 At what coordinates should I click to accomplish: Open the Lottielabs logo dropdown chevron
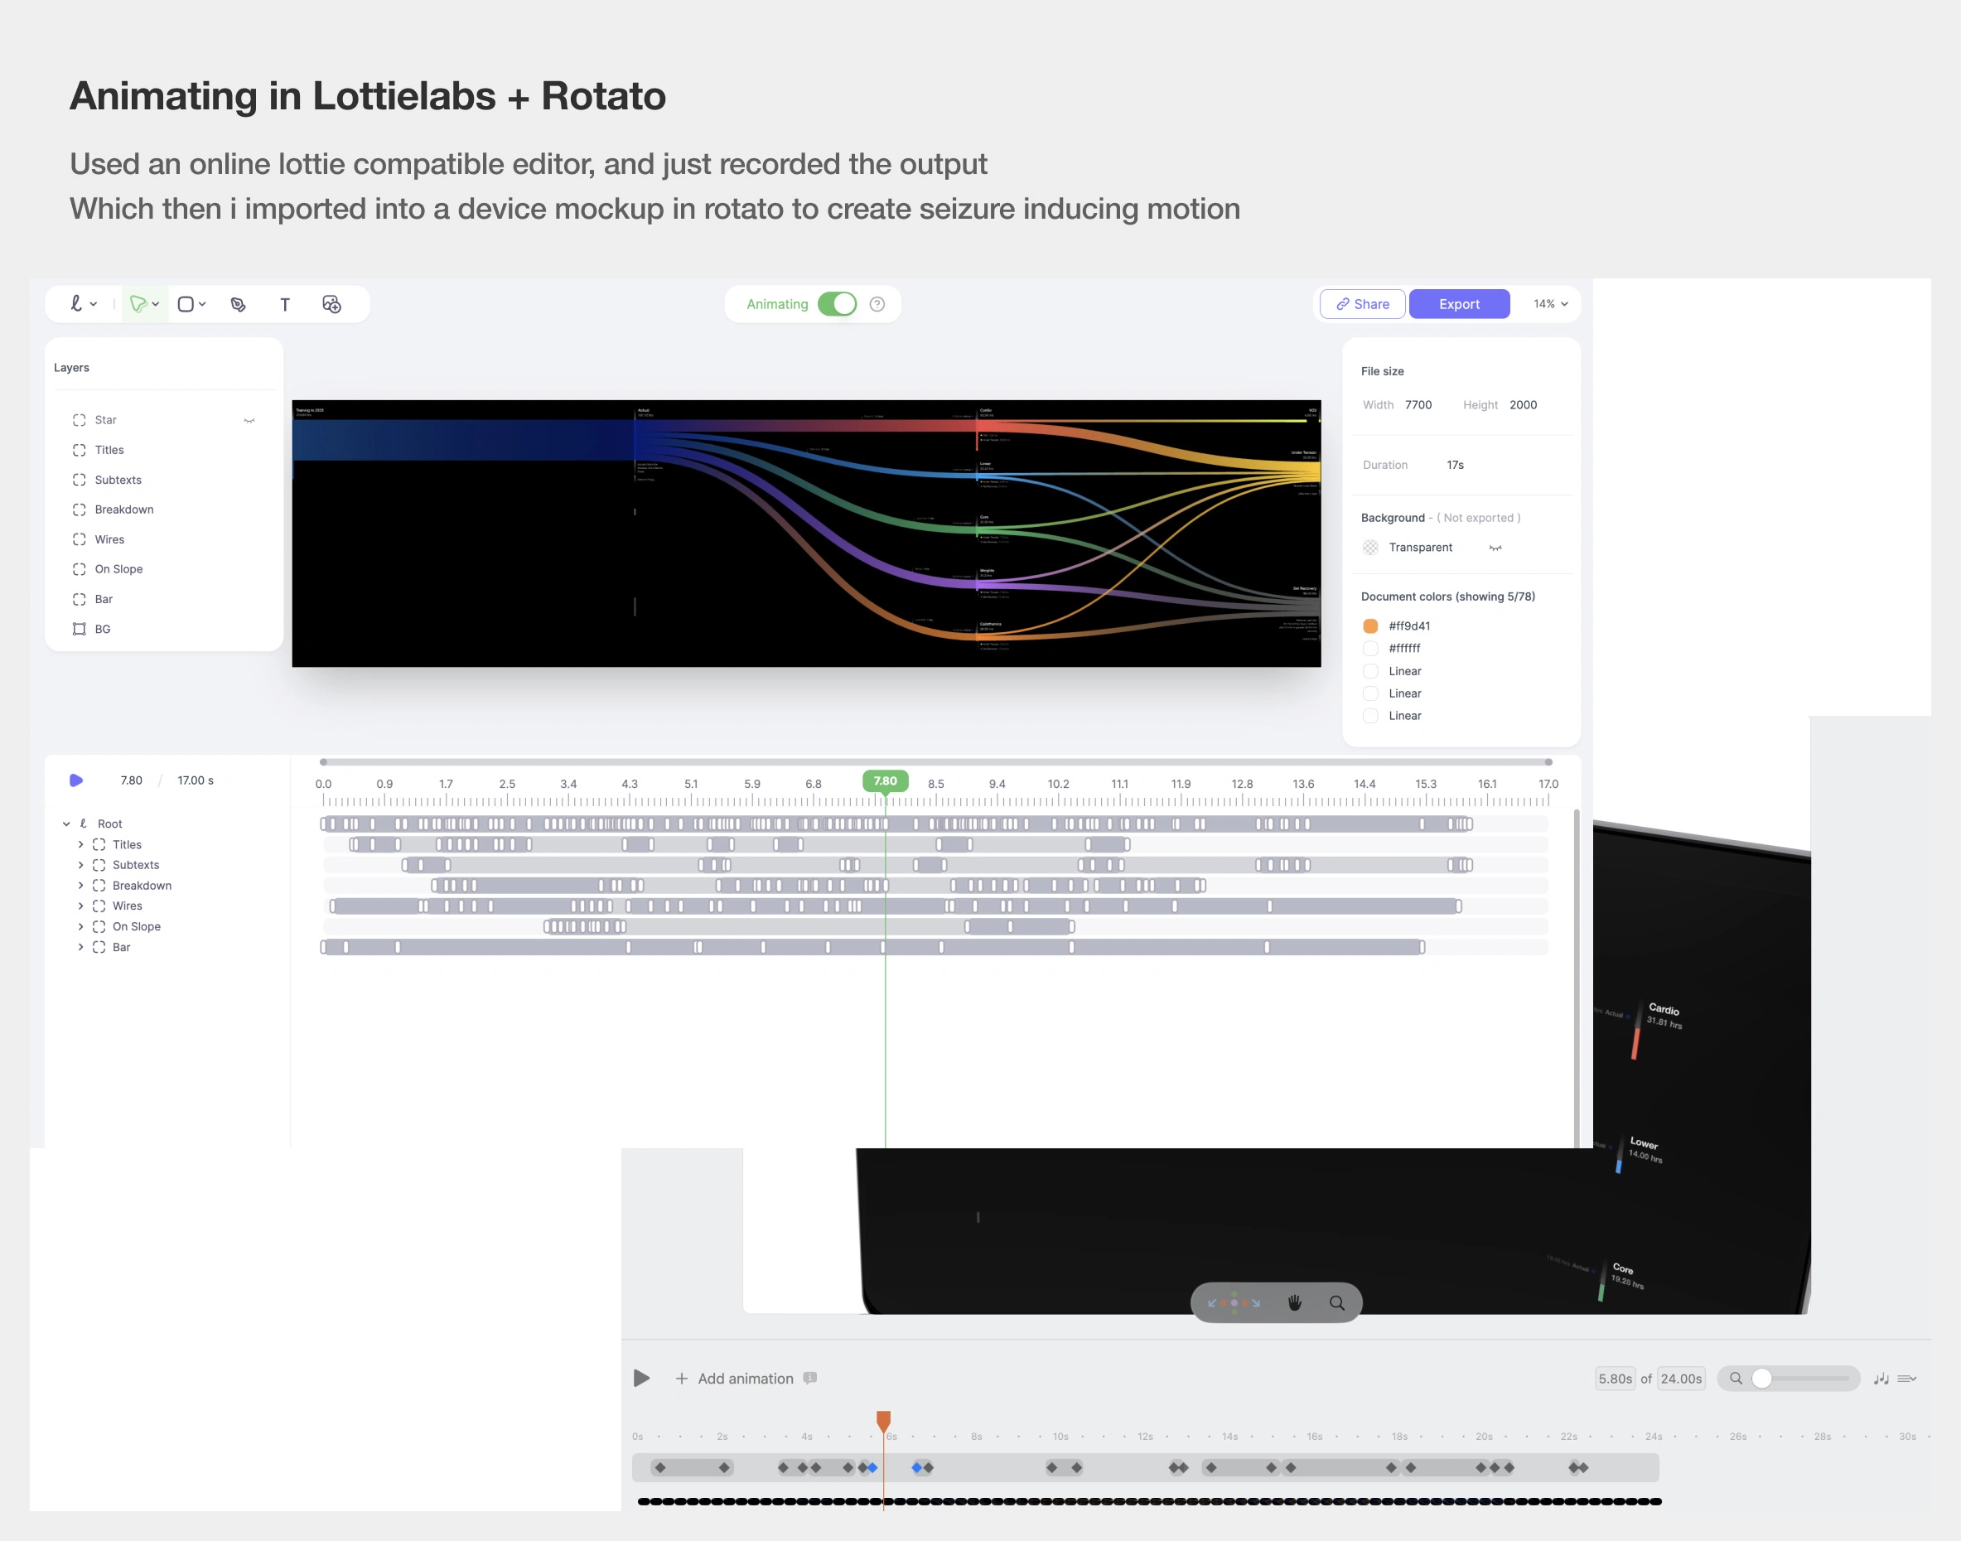click(94, 304)
